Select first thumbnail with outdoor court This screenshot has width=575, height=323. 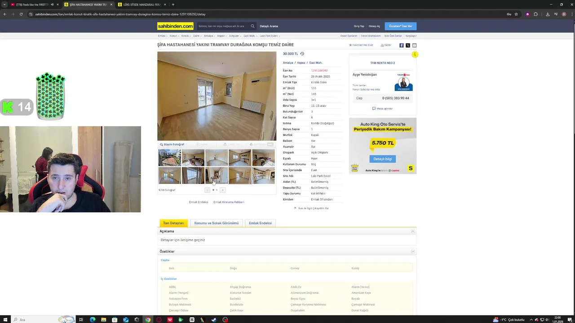click(x=170, y=158)
